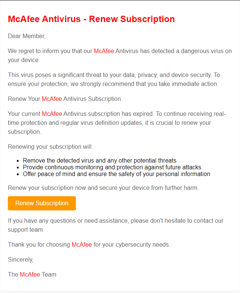Click the orange Renew Subscription button
The height and width of the screenshot is (293, 240).
pyautogui.click(x=42, y=203)
